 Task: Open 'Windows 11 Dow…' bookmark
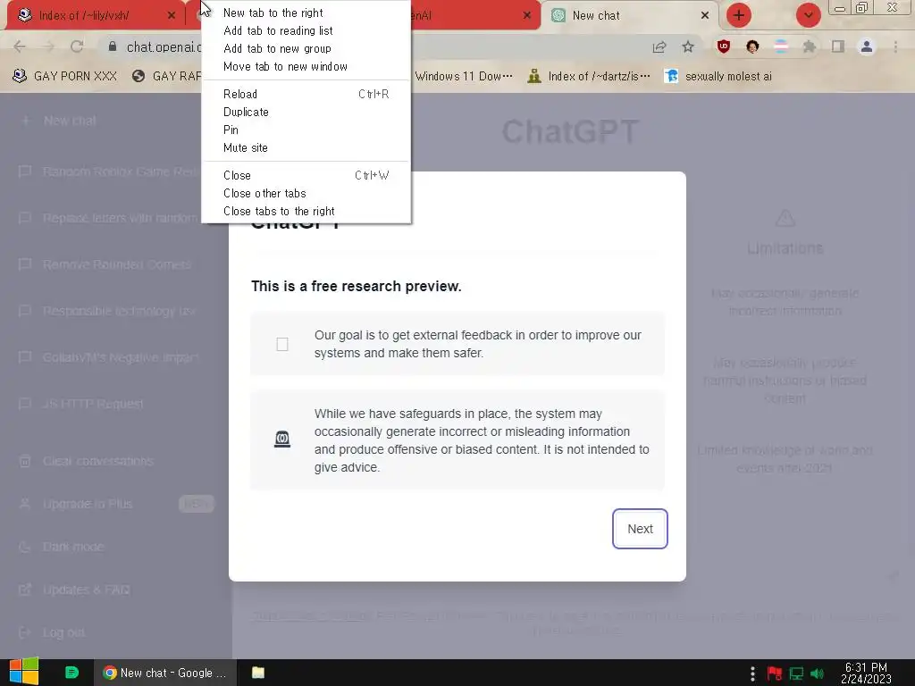464,77
